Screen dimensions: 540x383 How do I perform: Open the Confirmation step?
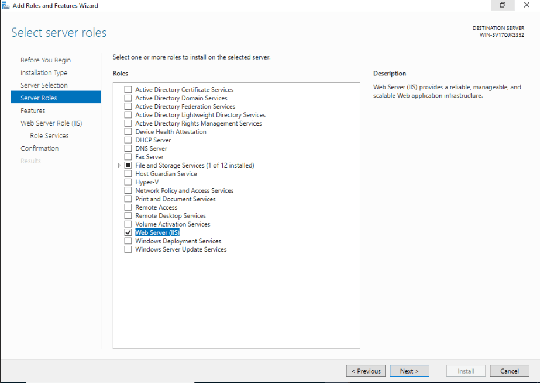click(39, 148)
